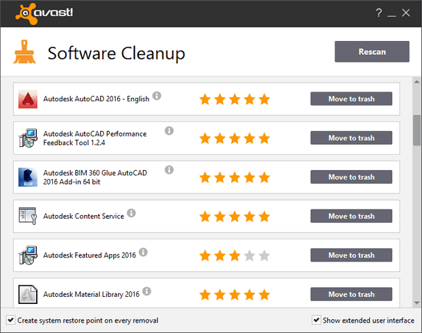Close the Avast Software Cleanup window
This screenshot has width=422, height=333.
tap(406, 12)
